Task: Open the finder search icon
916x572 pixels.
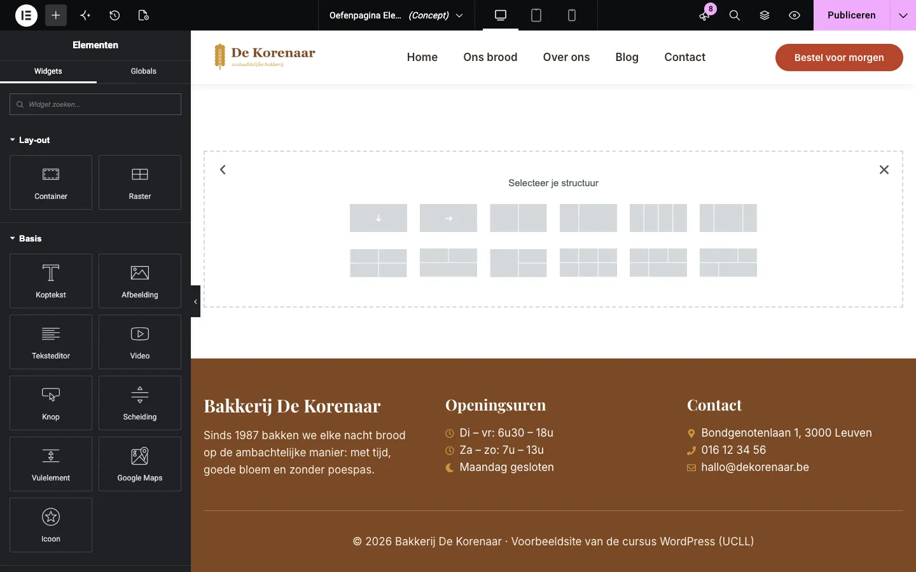Action: (735, 15)
